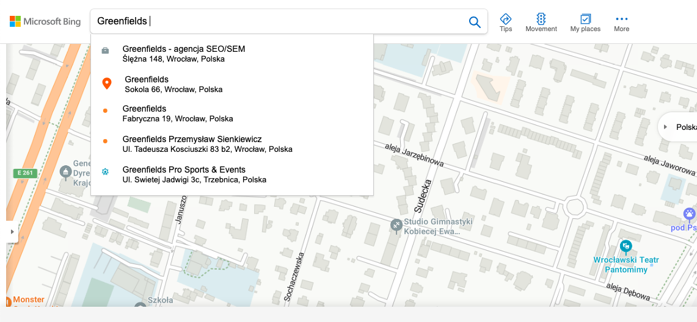Click the Sudecka street label
This screenshot has width=697, height=322.
[x=422, y=196]
